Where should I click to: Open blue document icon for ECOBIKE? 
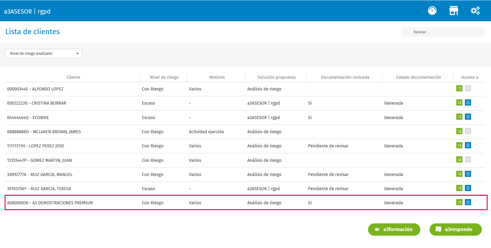point(468,117)
